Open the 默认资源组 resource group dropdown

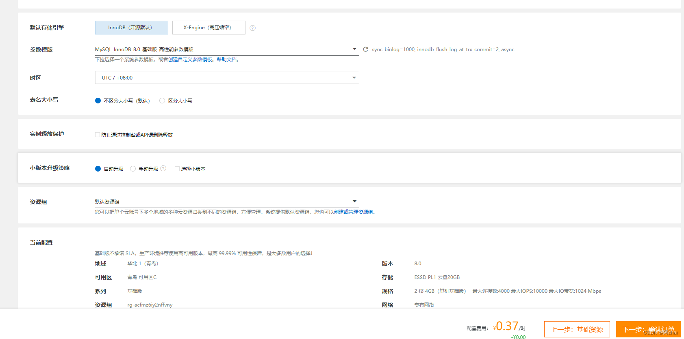click(227, 202)
